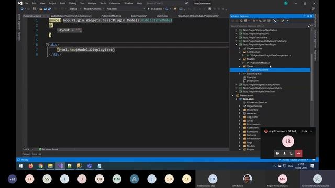Open the Error List panel tab
Image resolution: width=335 pixels, height=188 pixels.
[36, 154]
